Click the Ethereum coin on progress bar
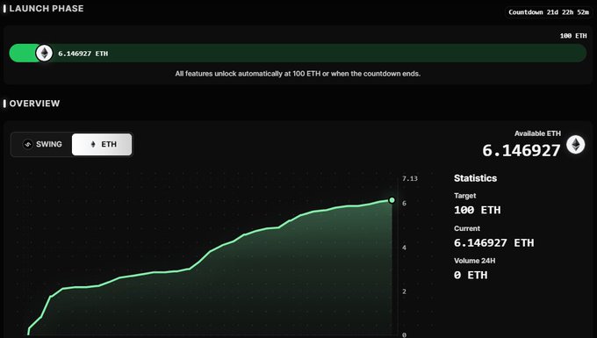 click(44, 53)
